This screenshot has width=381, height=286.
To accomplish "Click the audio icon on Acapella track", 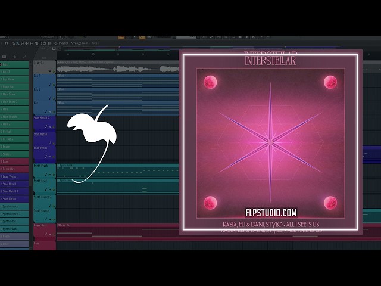I will pos(50,71).
